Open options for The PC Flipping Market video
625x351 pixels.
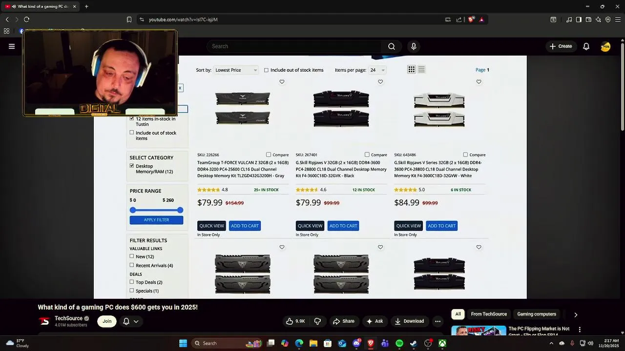click(580, 330)
